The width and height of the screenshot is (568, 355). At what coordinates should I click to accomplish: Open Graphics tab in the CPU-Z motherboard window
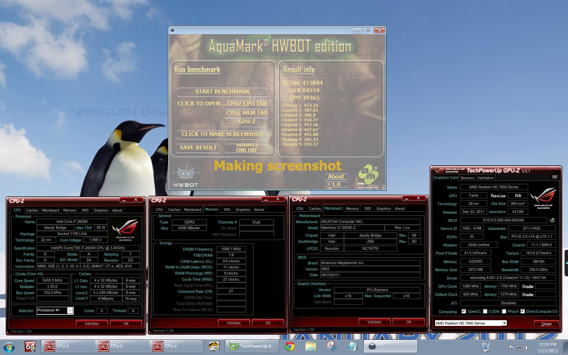click(x=383, y=209)
